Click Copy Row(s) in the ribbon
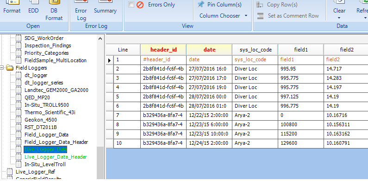 pyautogui.click(x=277, y=5)
